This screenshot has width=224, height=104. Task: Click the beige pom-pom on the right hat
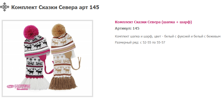(58, 30)
